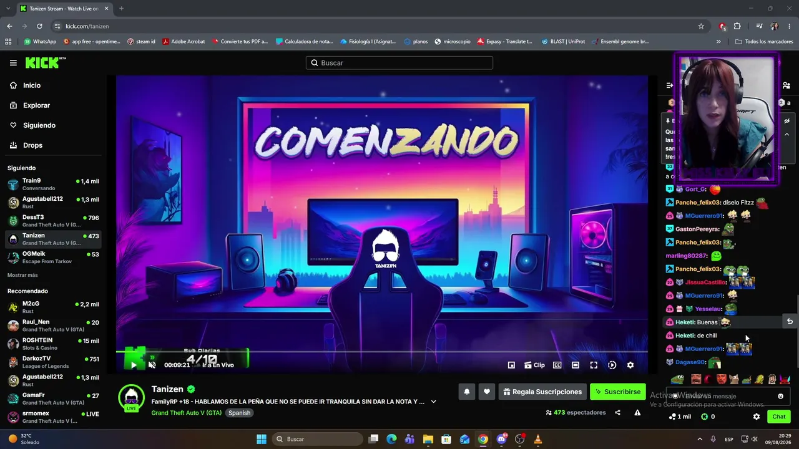
Task: Open DarkozTV recommended channel
Action: 53,362
